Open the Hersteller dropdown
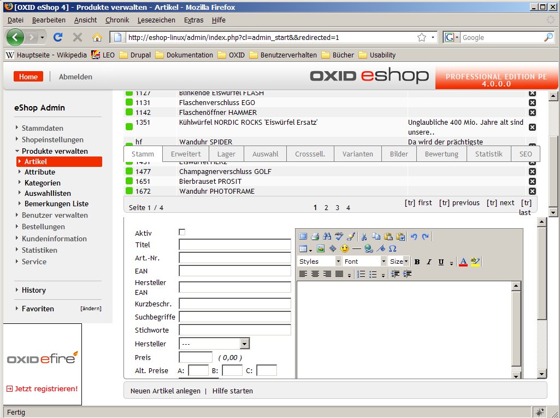 pos(245,344)
